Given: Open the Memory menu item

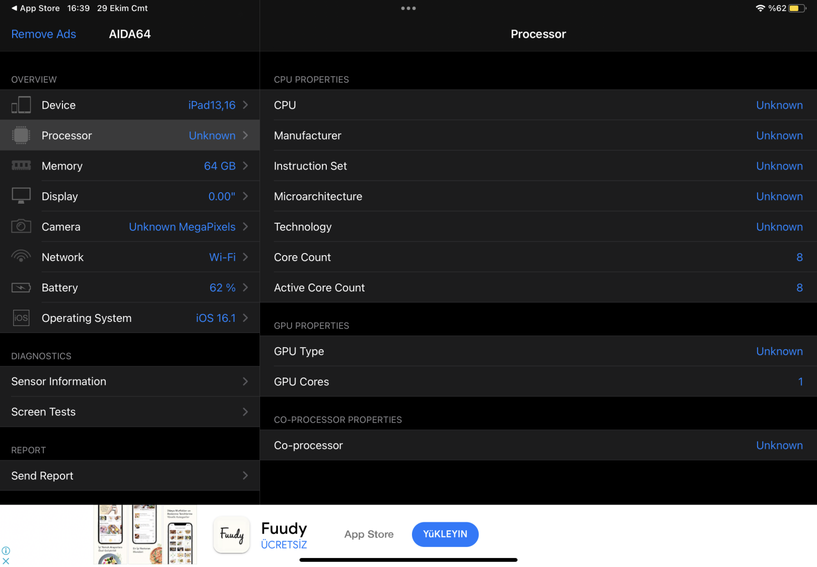Looking at the screenshot, I should point(130,166).
